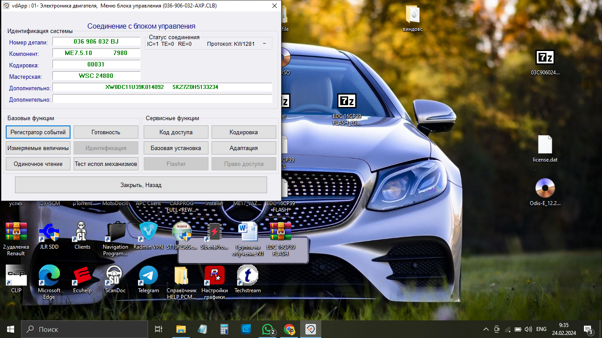The image size is (602, 338).
Task: Launch Techstream from the desktop
Action: (247, 276)
